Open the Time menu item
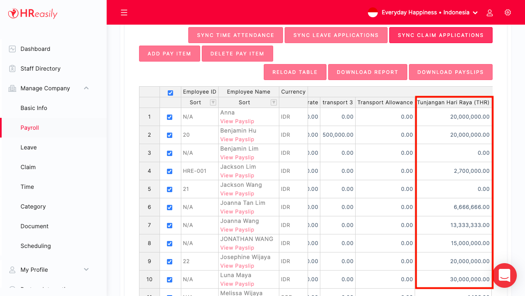This screenshot has width=525, height=296. pyautogui.click(x=27, y=187)
